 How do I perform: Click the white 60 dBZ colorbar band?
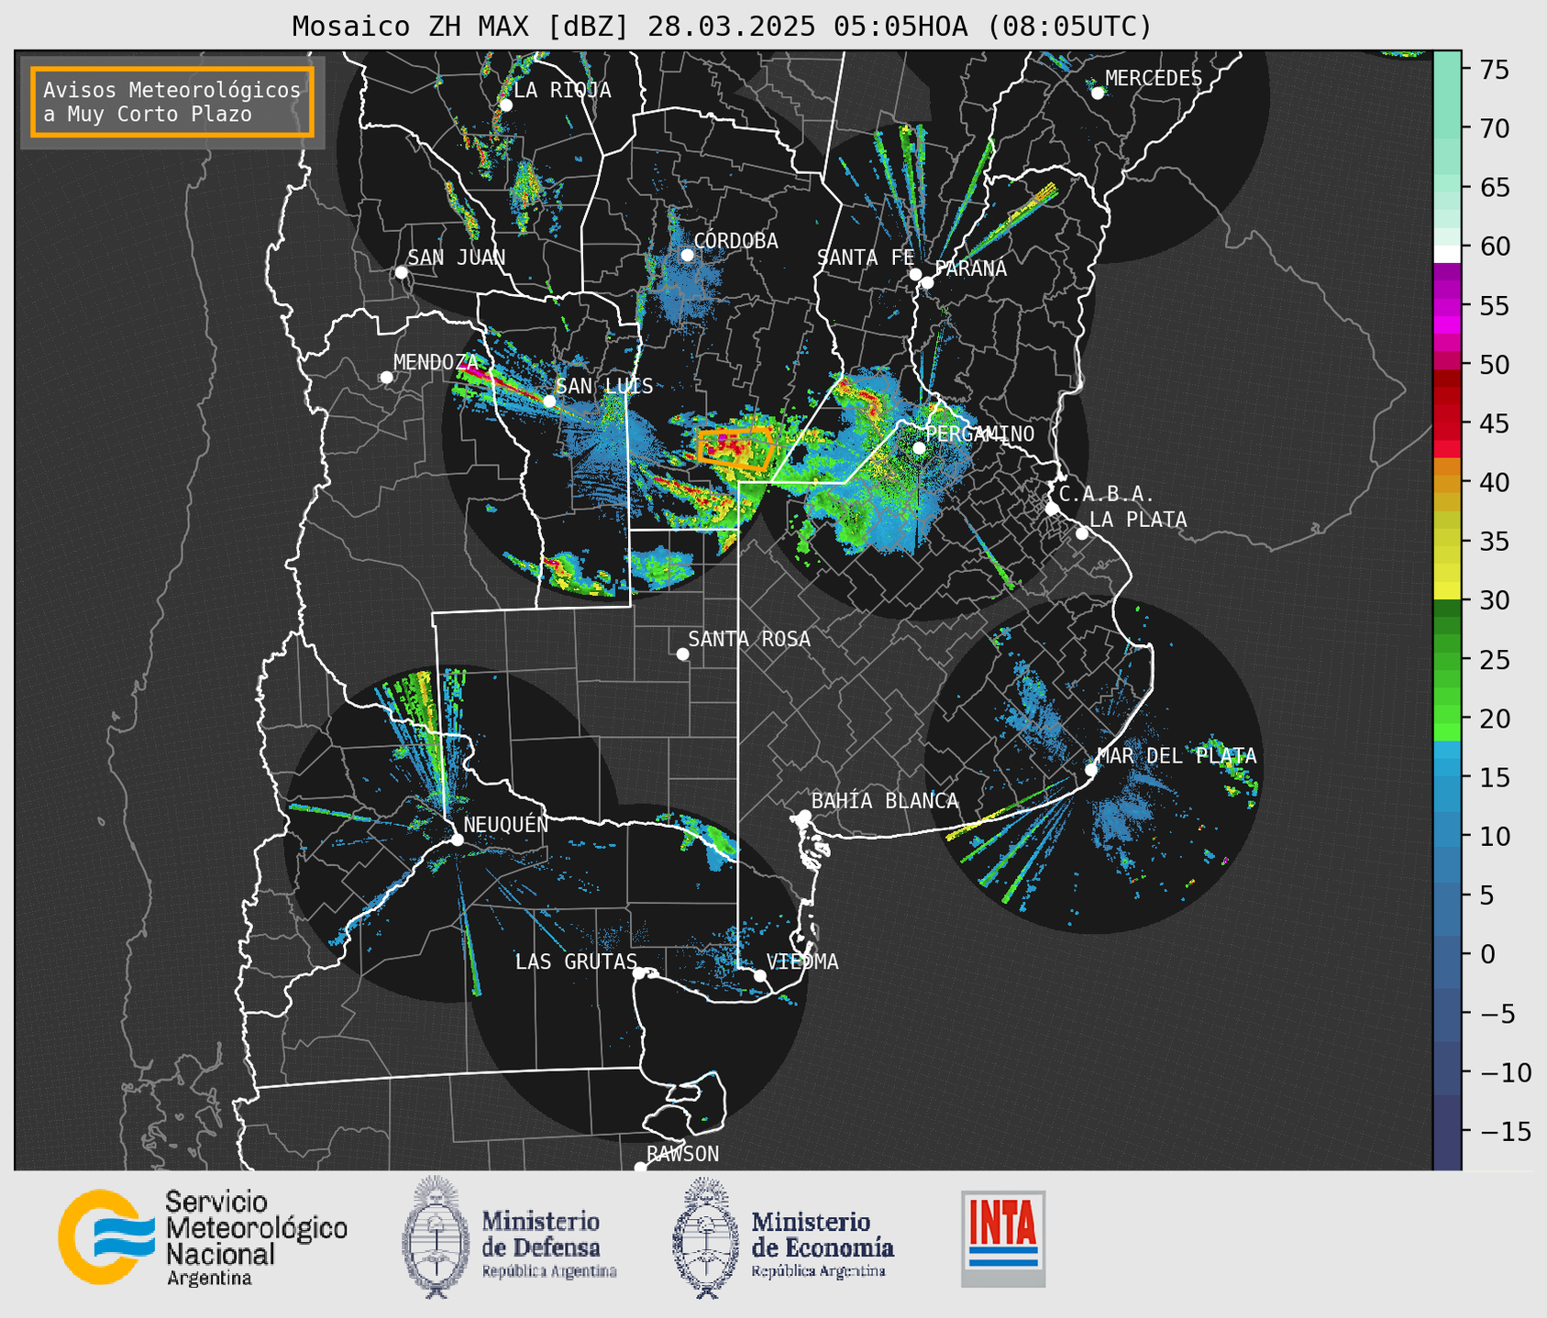[x=1447, y=253]
